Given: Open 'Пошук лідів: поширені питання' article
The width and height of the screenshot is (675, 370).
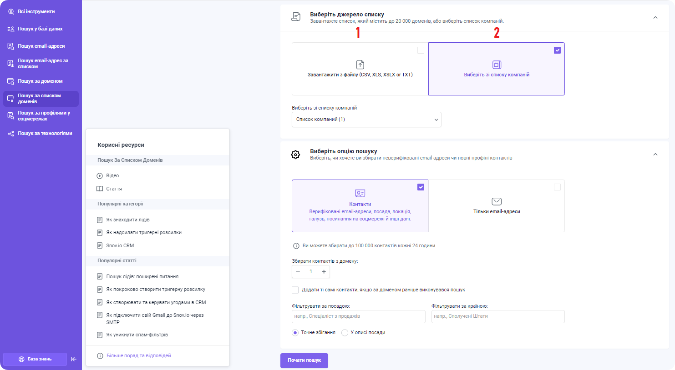Looking at the screenshot, I should point(142,276).
